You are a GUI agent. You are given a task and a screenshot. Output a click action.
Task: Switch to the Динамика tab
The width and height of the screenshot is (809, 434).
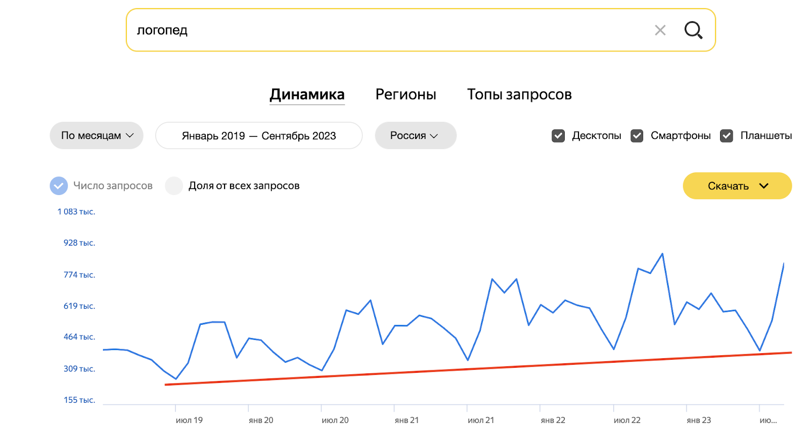click(x=307, y=94)
